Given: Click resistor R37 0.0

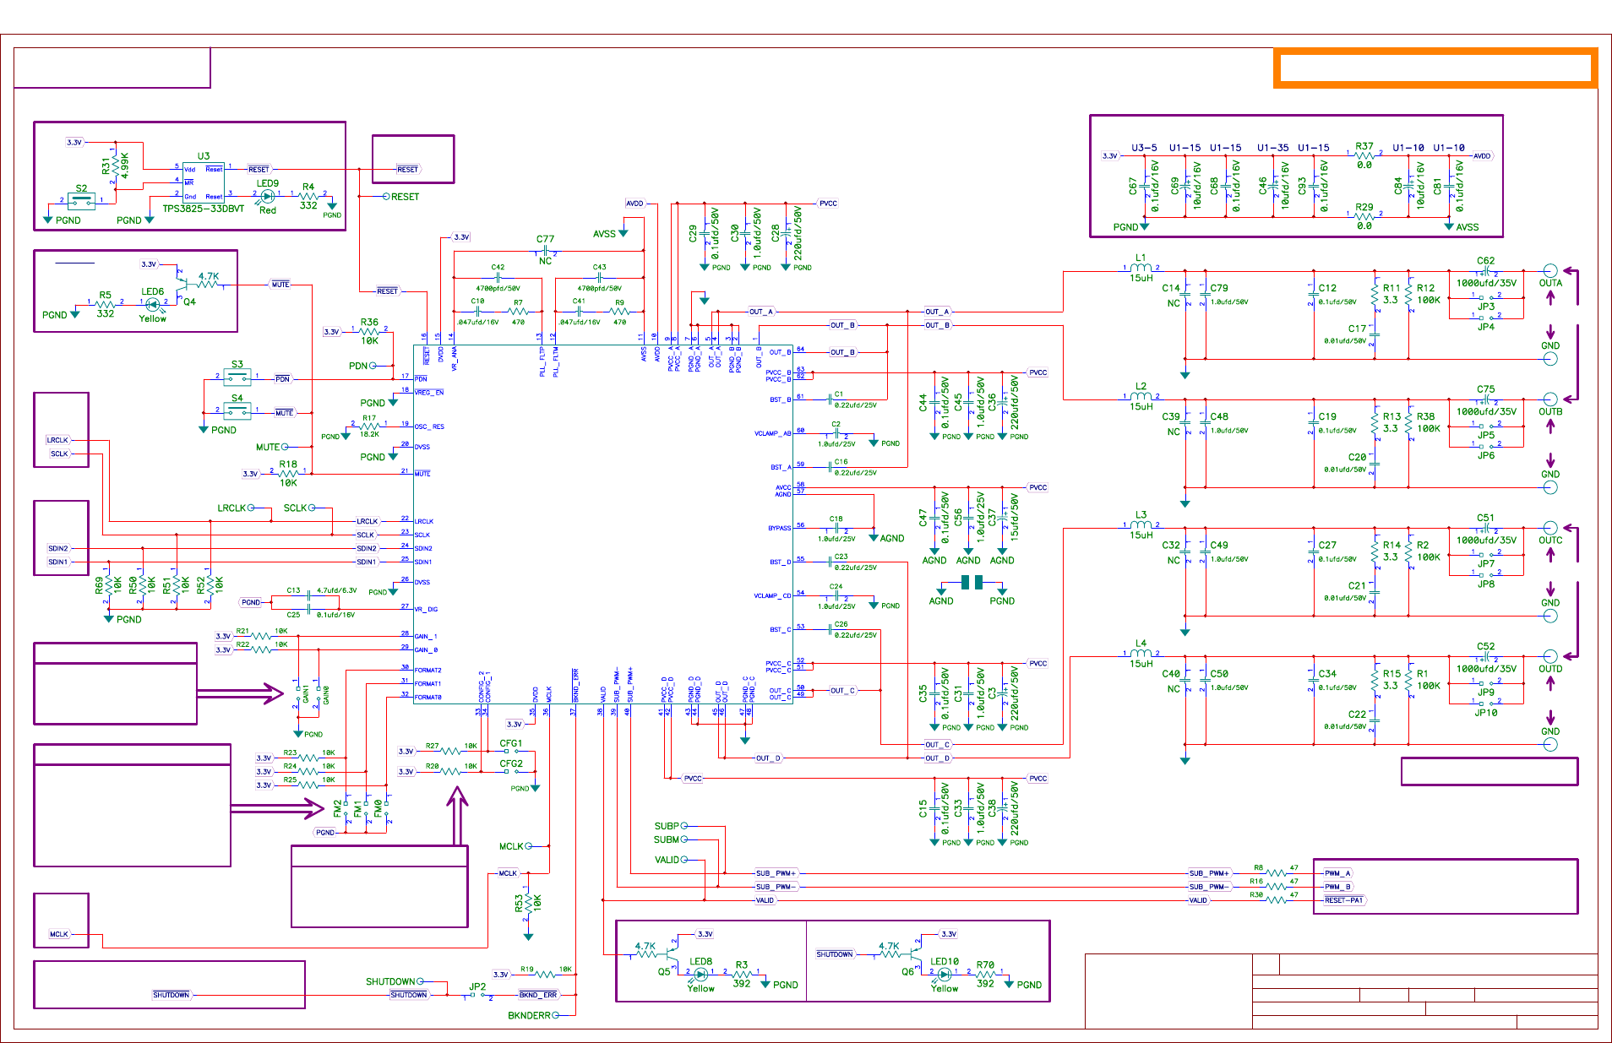Looking at the screenshot, I should (x=1364, y=155).
